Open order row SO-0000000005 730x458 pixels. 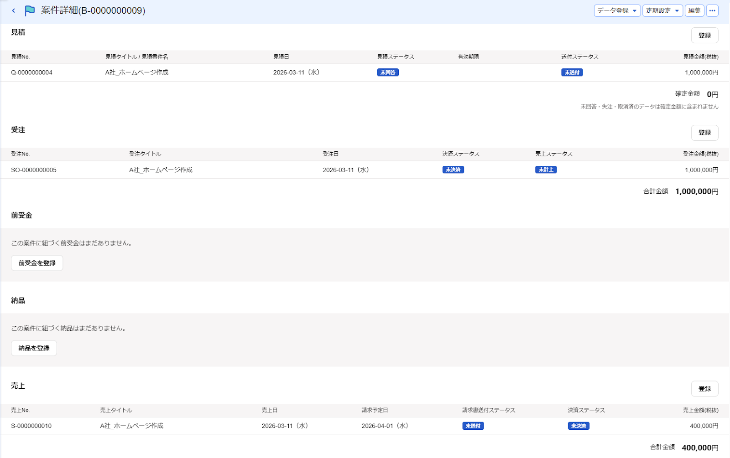point(365,170)
